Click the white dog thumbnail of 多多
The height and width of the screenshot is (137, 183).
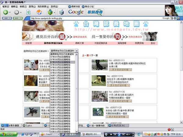[x=31, y=65]
